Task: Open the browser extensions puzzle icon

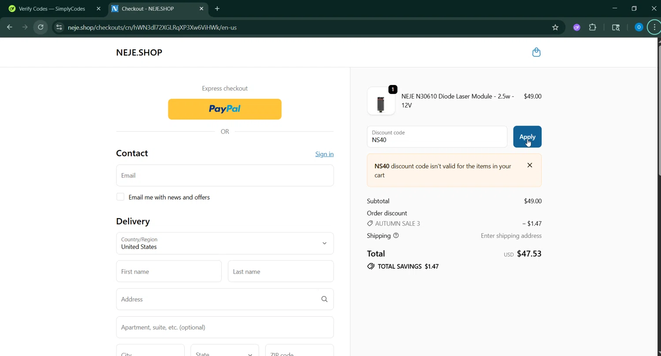Action: coord(593,27)
